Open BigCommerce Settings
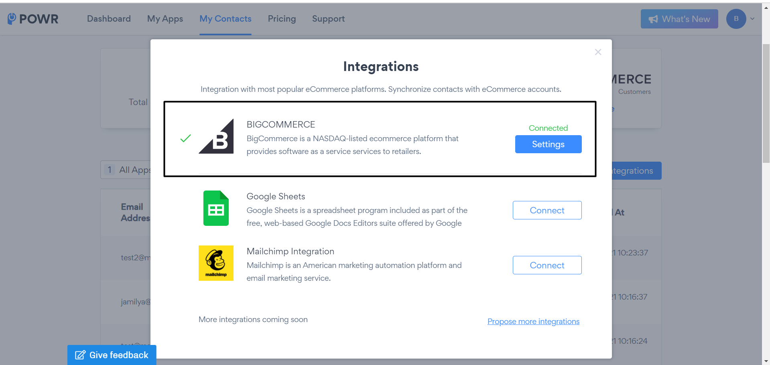The image size is (770, 365). tap(548, 144)
